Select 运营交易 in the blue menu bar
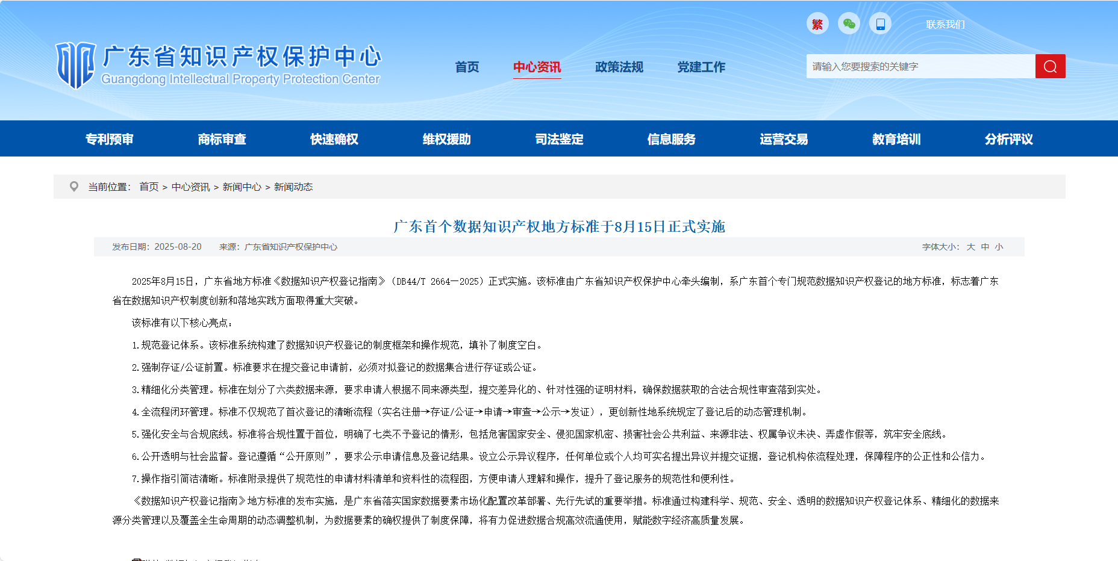This screenshot has height=561, width=1118. pyautogui.click(x=784, y=139)
